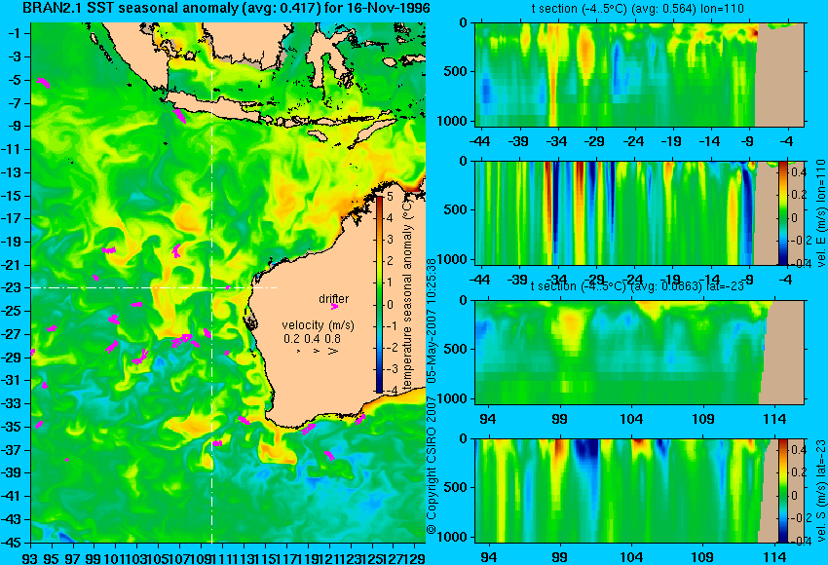Screen dimensions: 828x565
Task: Click the drifter marker near 5°S, 94°E
Action: click(x=43, y=83)
